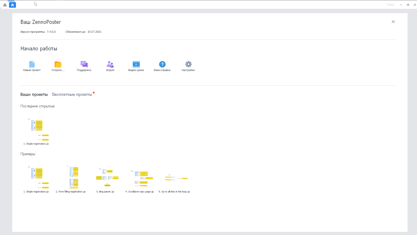Click the ZennoPoster logo icon in title bar
Screen dimensions: 417x235
coord(5,5)
